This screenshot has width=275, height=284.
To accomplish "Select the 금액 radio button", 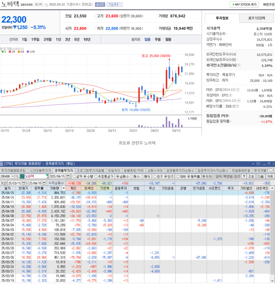I will click(x=74, y=176).
